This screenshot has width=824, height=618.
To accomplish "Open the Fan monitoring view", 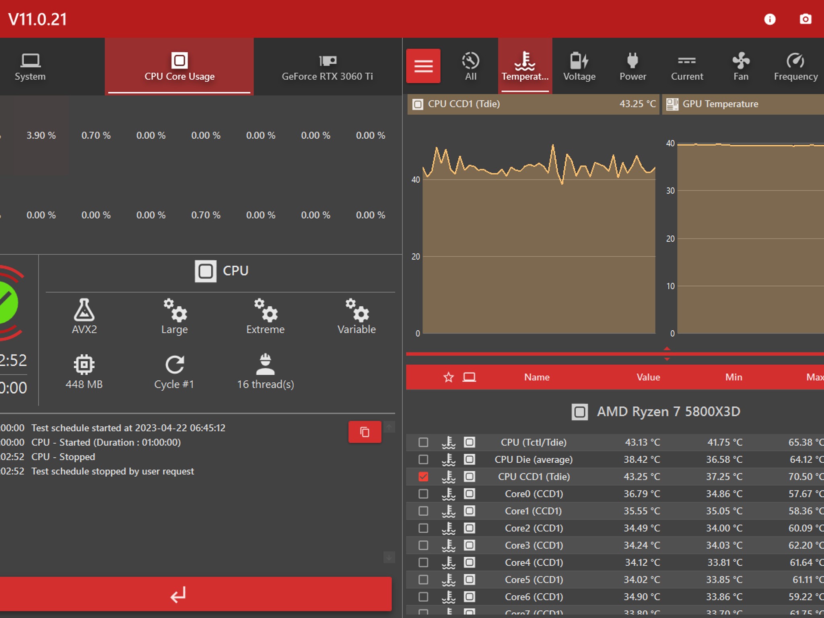I will click(741, 66).
